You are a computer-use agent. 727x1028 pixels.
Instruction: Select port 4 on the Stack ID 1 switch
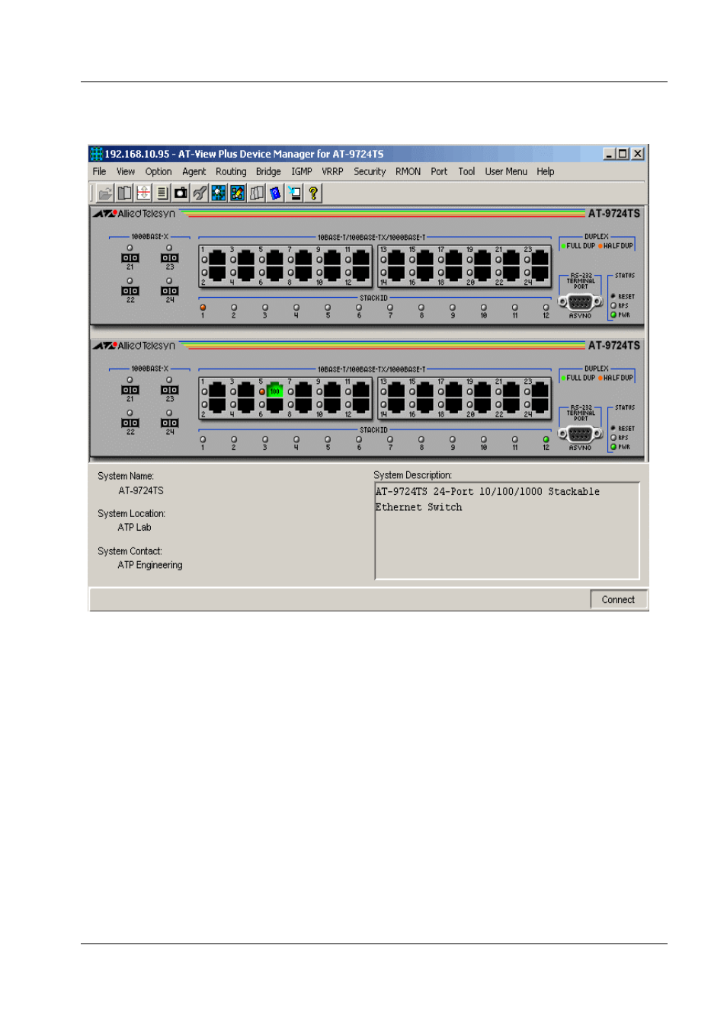tap(246, 273)
